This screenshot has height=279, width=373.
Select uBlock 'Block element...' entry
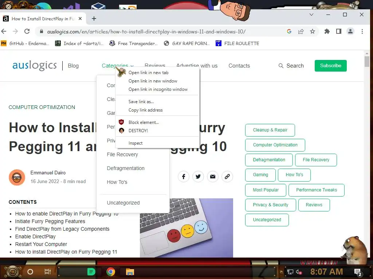coord(157,122)
